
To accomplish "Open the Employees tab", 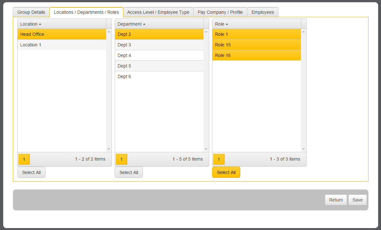I will [263, 12].
